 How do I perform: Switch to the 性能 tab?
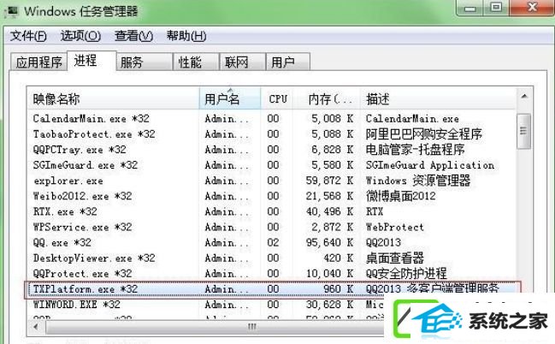(196, 62)
